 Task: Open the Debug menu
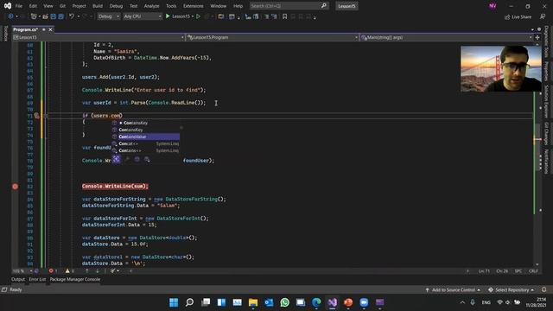click(116, 6)
